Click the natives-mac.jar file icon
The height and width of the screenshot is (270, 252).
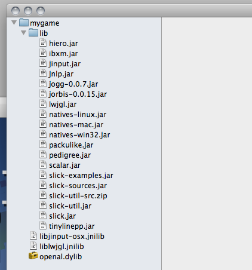[43, 124]
